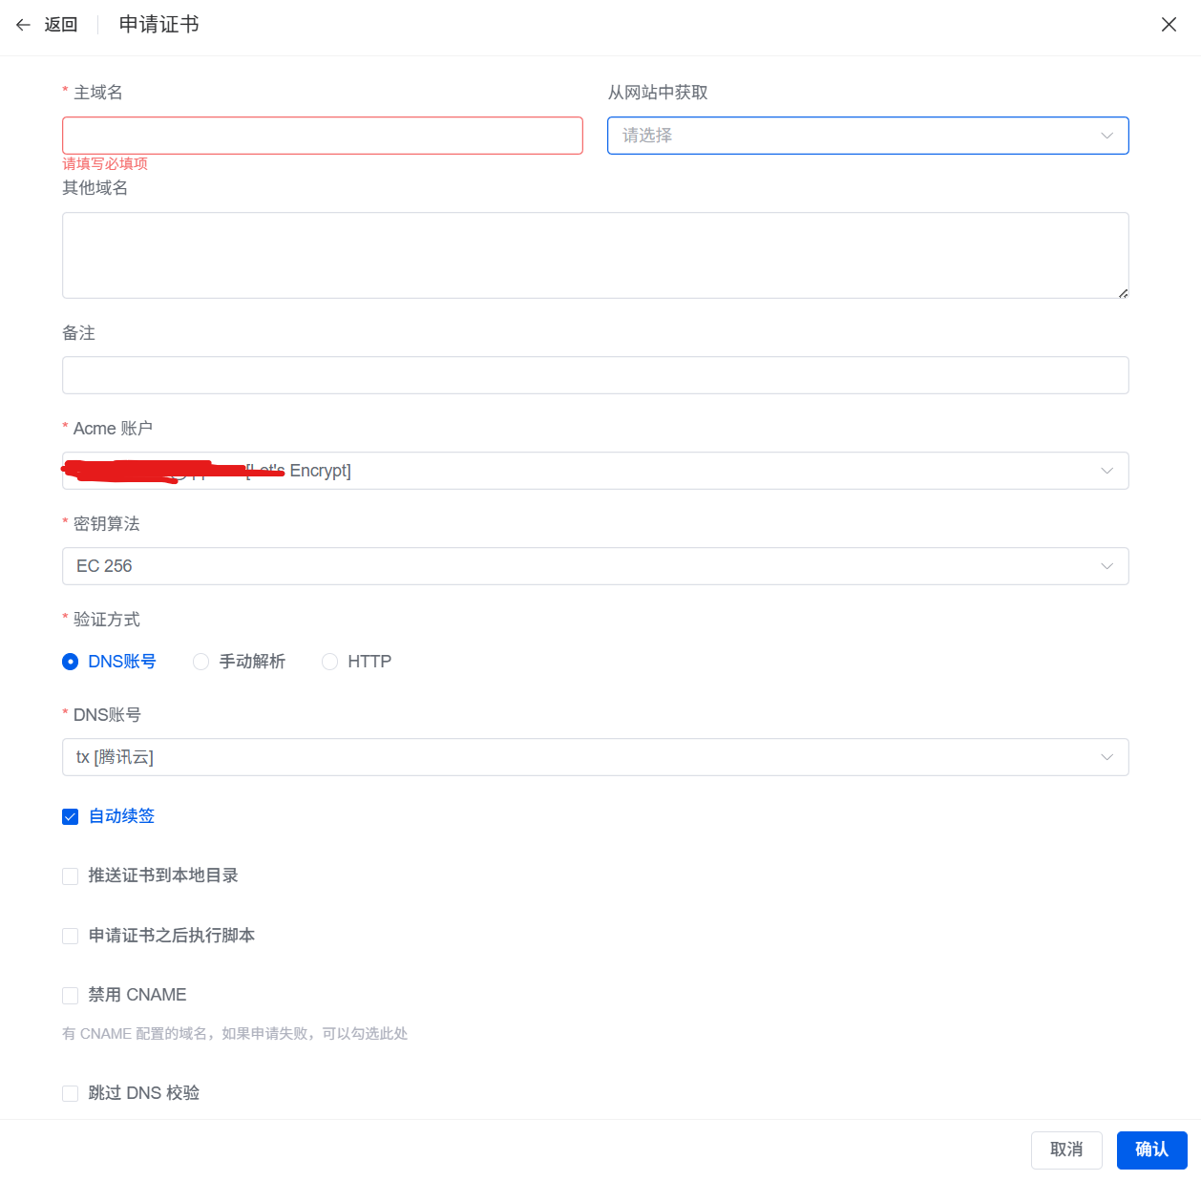Open the 从网站中获取 dropdown
Image resolution: width=1201 pixels, height=1181 pixels.
tap(867, 136)
